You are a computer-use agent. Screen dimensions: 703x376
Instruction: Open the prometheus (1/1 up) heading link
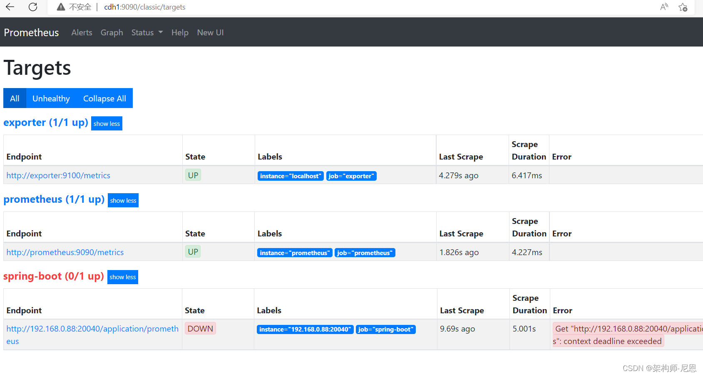[x=54, y=199]
